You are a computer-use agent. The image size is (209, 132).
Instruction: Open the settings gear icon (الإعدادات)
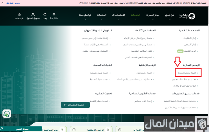pos(19,16)
